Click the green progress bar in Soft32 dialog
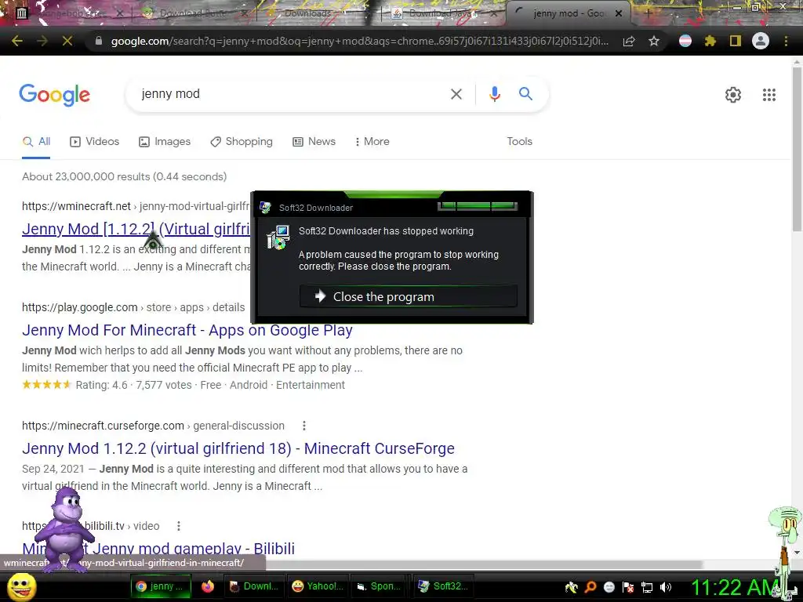The width and height of the screenshot is (803, 602). 478,206
